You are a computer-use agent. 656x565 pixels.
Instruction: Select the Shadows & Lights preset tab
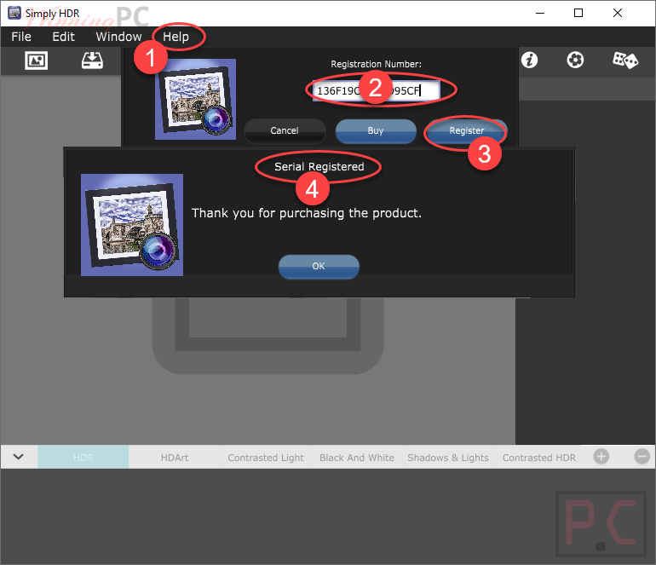(448, 457)
